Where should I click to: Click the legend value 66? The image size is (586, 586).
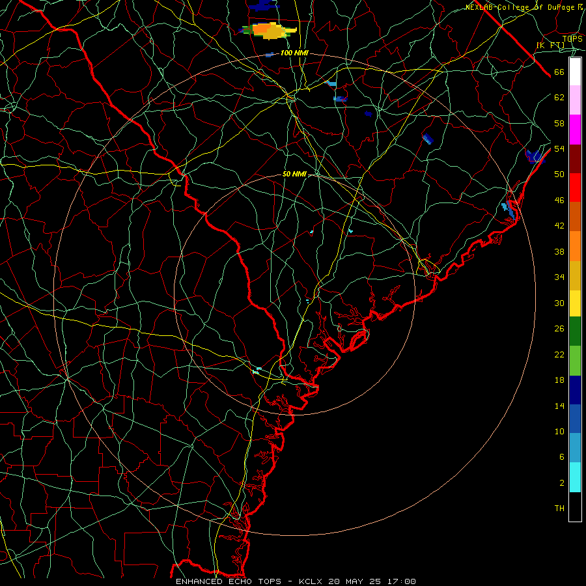[x=559, y=72]
